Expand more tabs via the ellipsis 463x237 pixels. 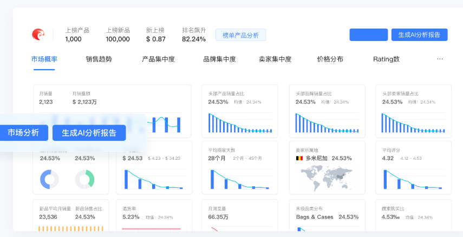(x=440, y=59)
